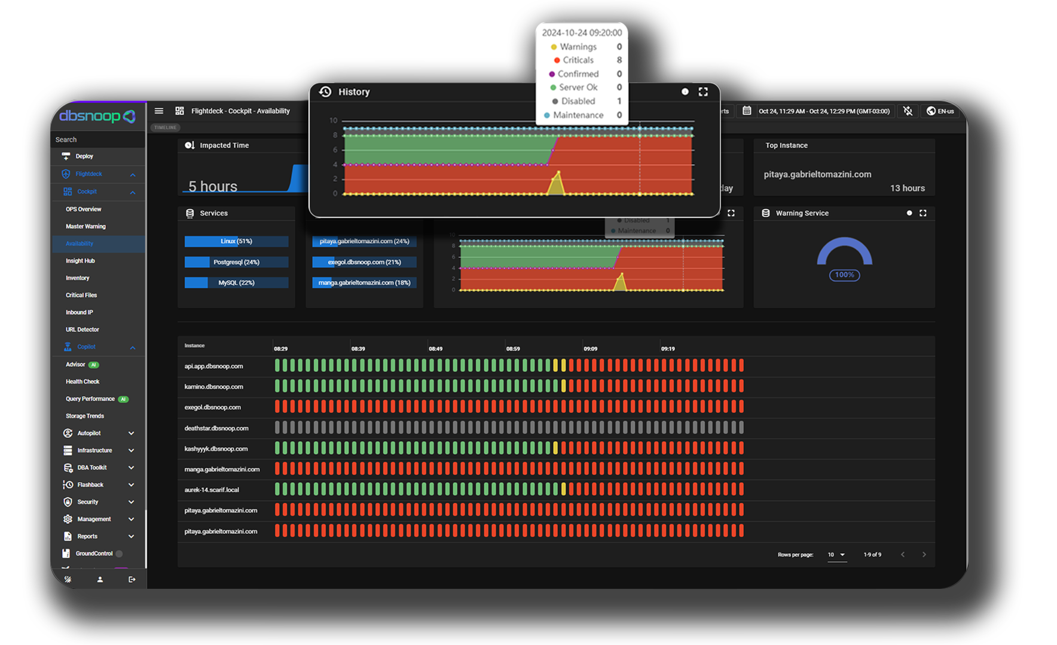
Task: Expand the Autopilot section chevron
Action: (131, 433)
